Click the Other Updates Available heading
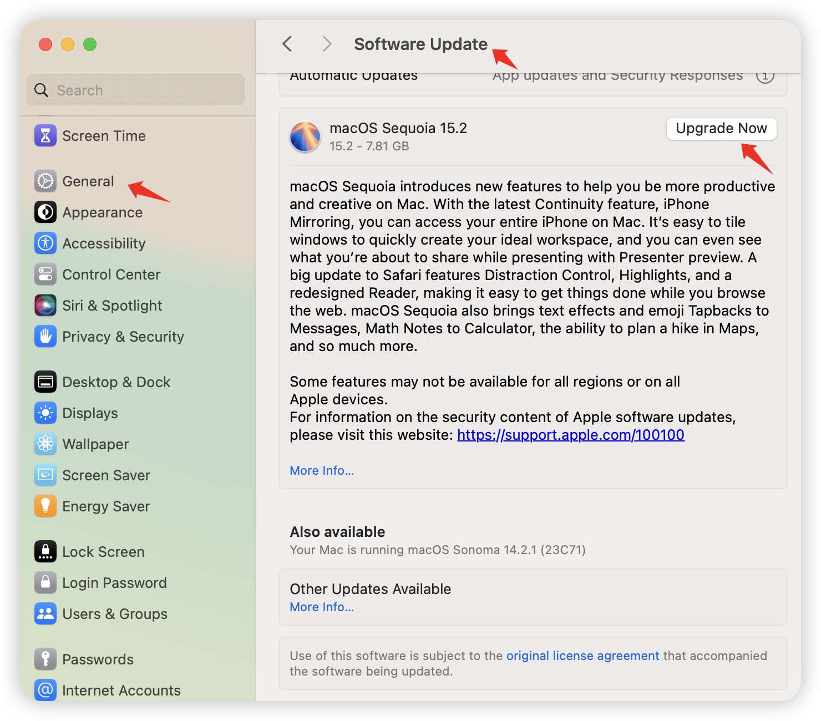The width and height of the screenshot is (821, 721). click(x=371, y=589)
